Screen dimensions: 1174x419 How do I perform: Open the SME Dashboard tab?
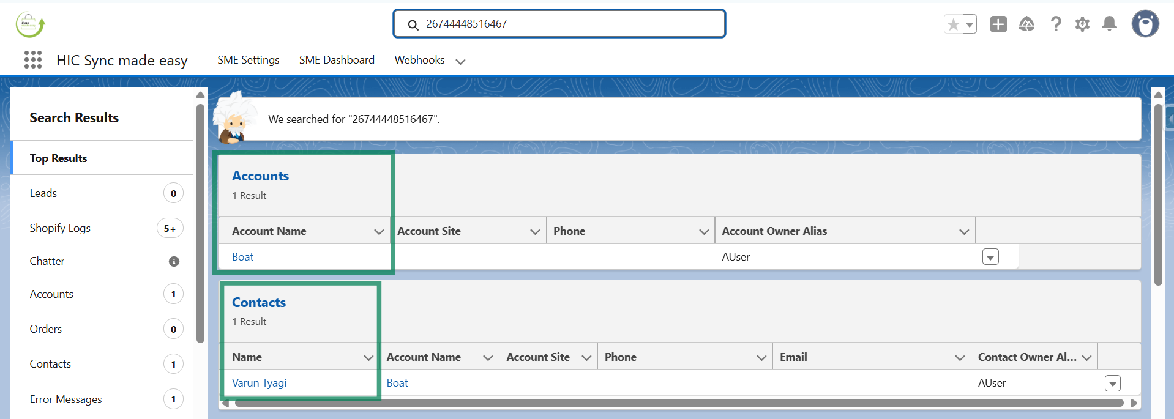(337, 60)
